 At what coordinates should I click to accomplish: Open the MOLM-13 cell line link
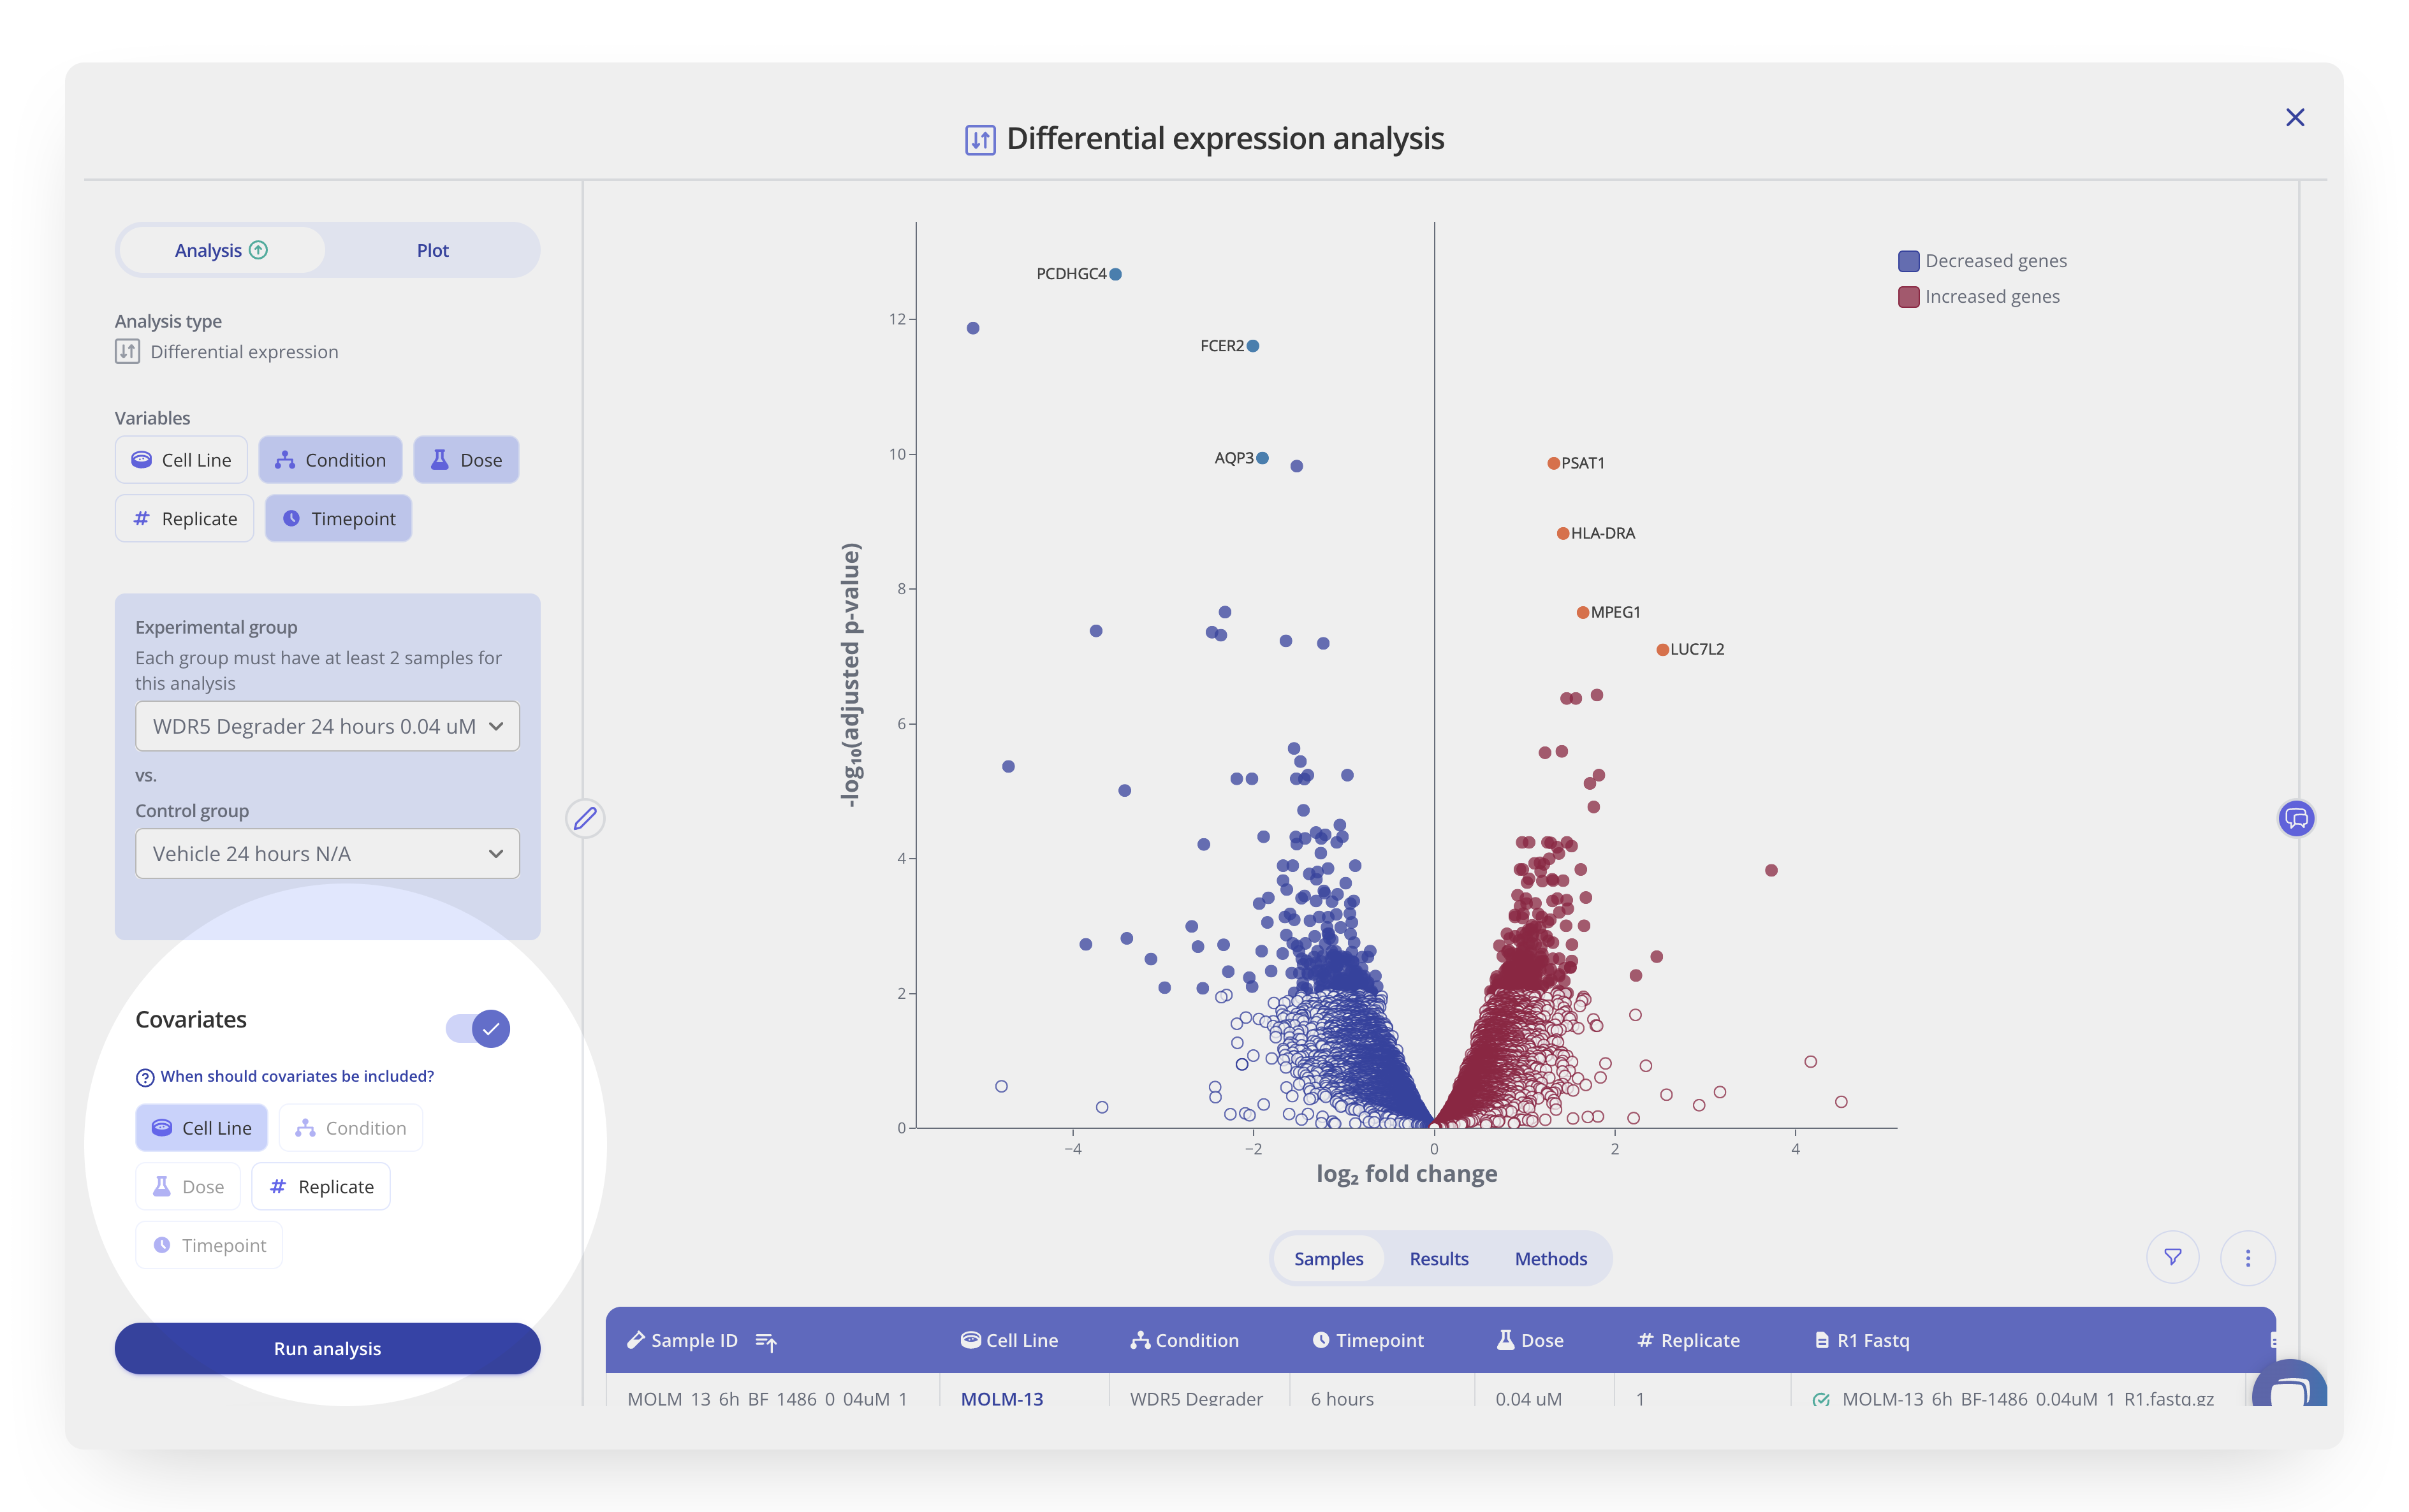(1001, 1398)
